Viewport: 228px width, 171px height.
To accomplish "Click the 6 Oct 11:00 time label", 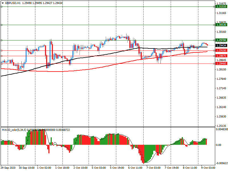I will point(135,168).
